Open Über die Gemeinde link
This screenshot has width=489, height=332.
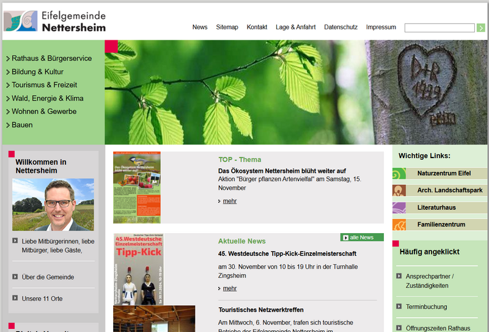[x=48, y=277]
